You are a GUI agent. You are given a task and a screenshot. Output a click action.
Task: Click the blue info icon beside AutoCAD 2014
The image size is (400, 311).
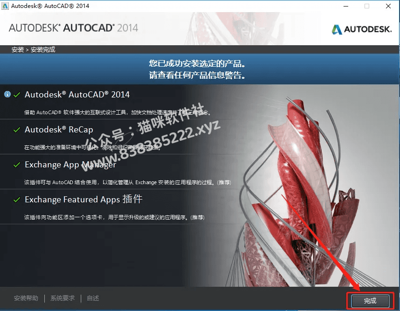(x=7, y=94)
